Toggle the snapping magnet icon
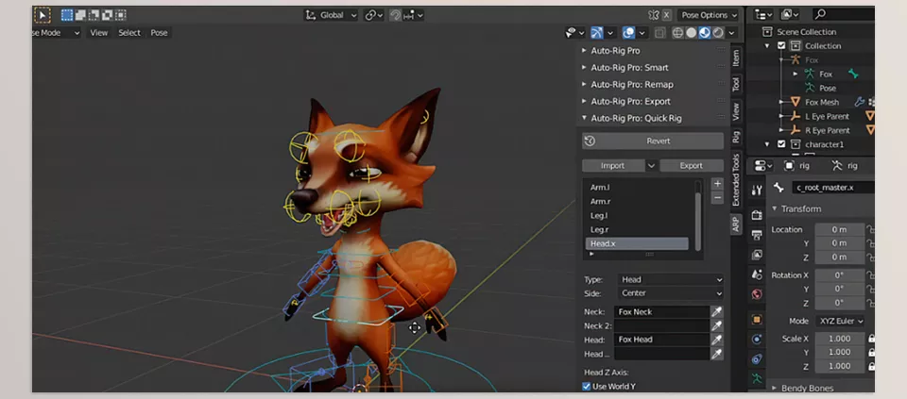907x399 pixels. click(x=395, y=15)
